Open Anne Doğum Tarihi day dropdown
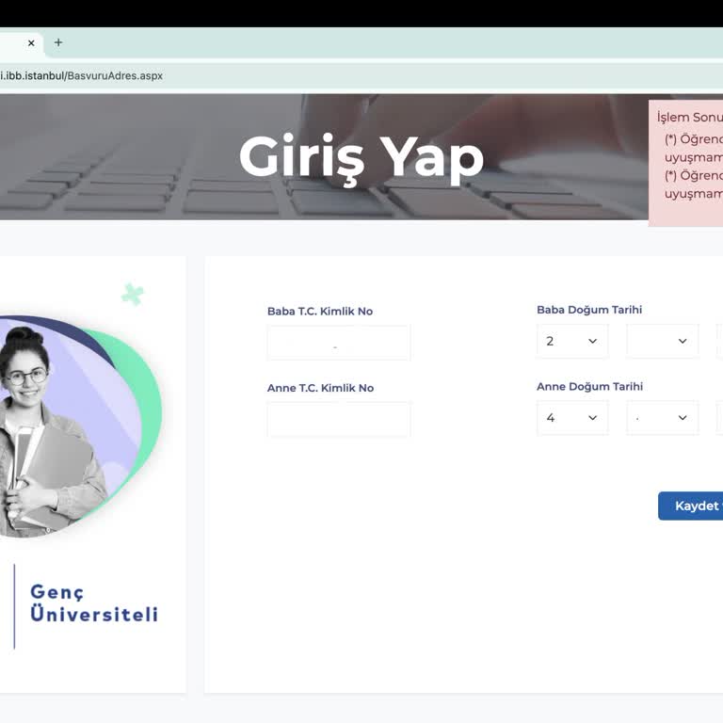This screenshot has height=723, width=723. click(572, 418)
